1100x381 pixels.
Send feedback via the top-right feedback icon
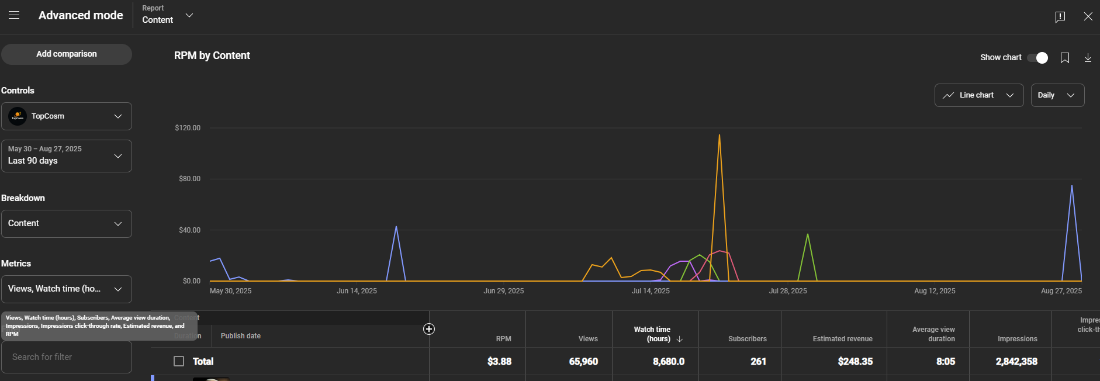(1060, 17)
